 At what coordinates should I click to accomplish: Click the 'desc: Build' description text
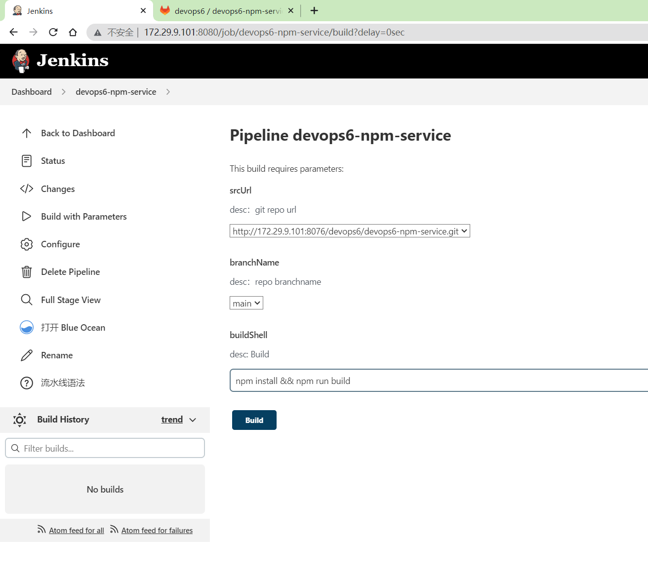pos(249,354)
